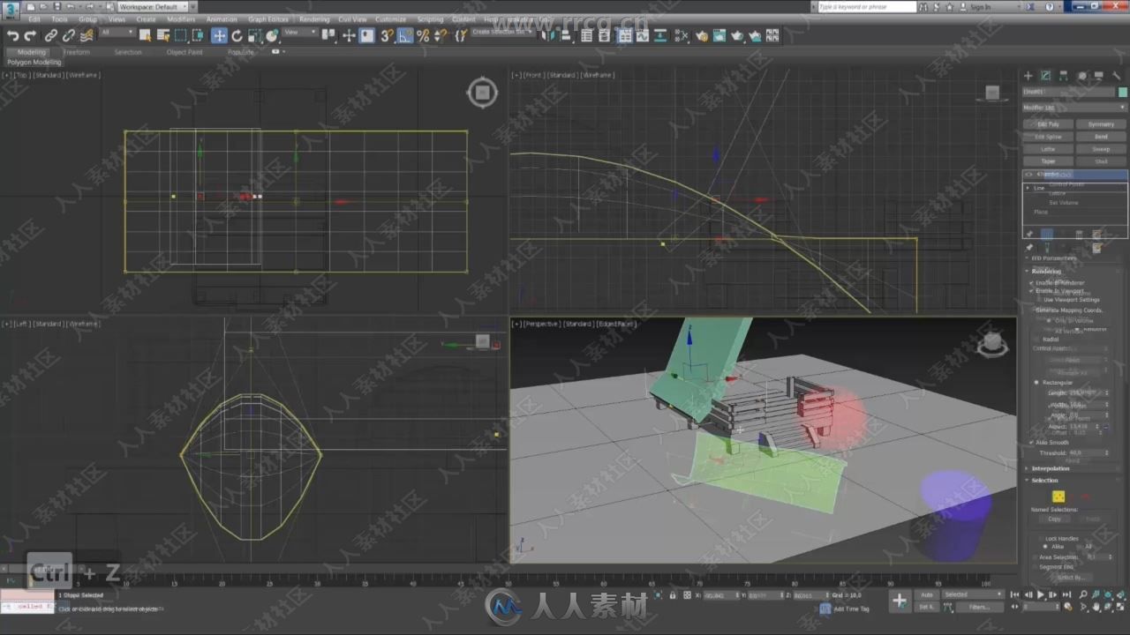Open the Modifiers menu
This screenshot has width=1130, height=635.
[x=181, y=19]
